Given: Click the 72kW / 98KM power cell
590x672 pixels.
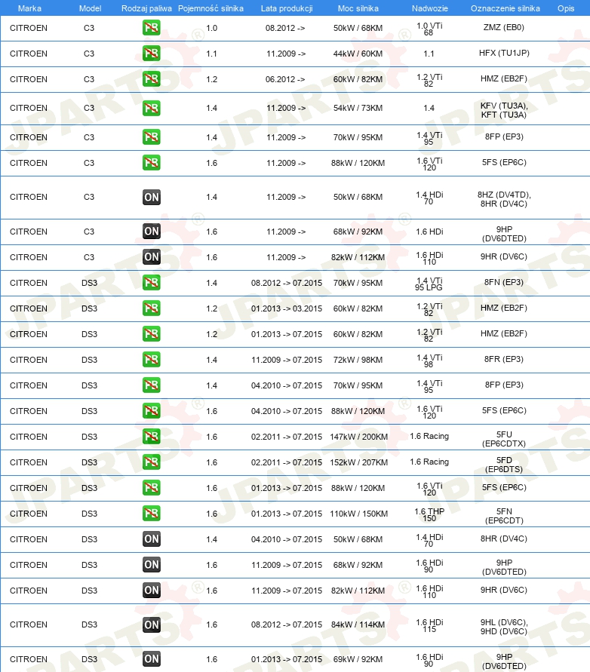Looking at the screenshot, I should coord(358,360).
